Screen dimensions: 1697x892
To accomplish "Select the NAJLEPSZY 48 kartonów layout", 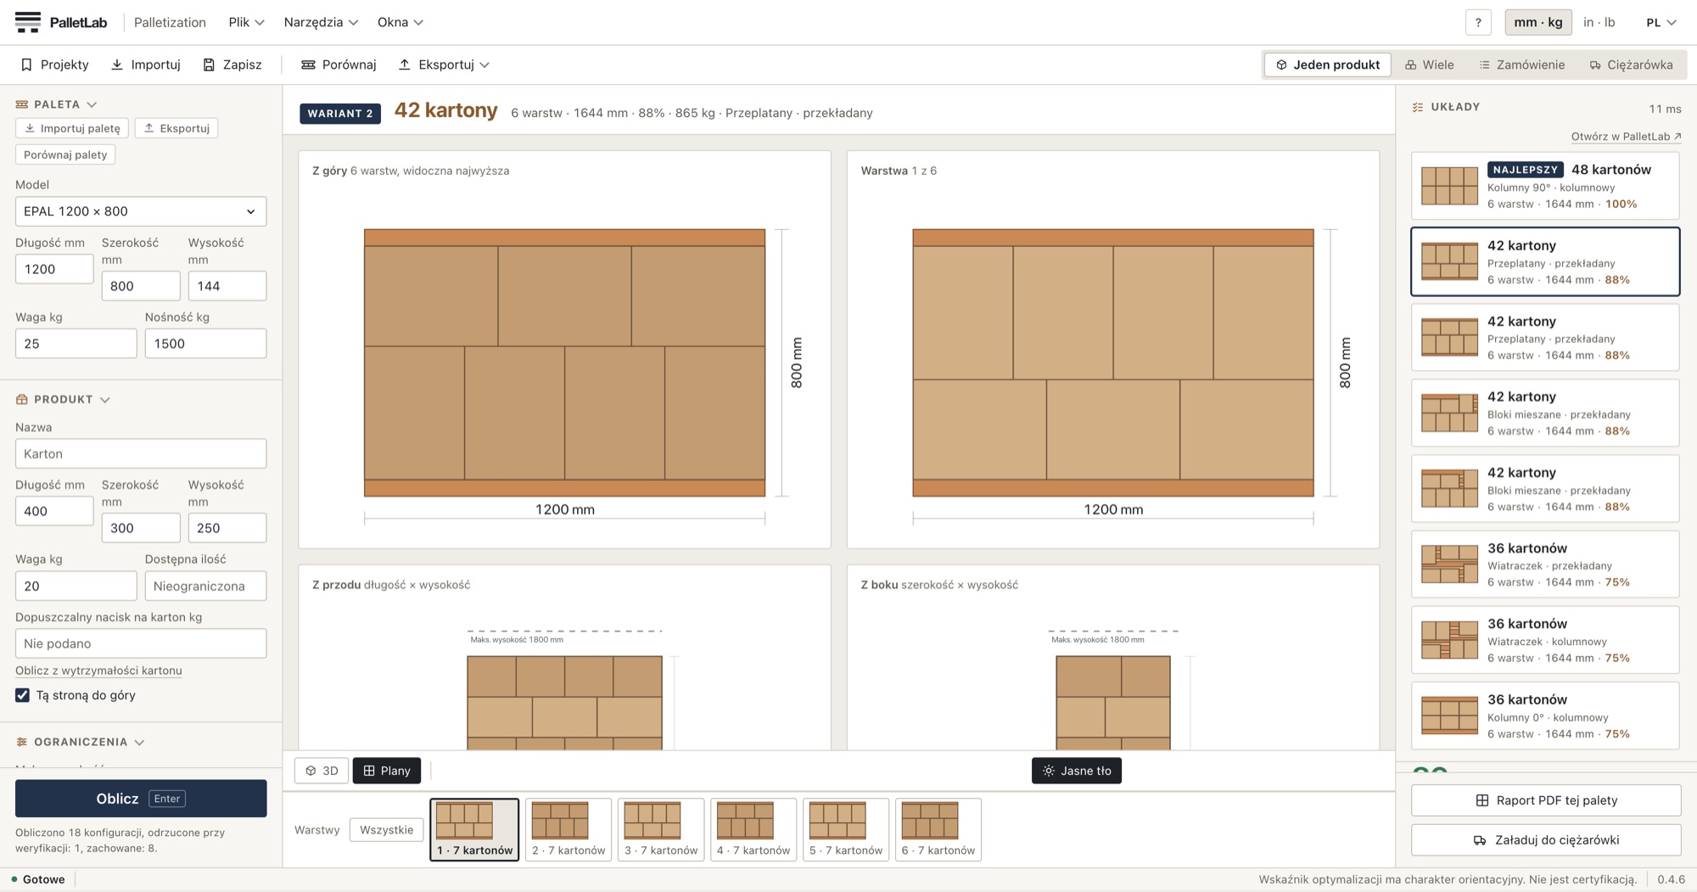I will pyautogui.click(x=1545, y=186).
